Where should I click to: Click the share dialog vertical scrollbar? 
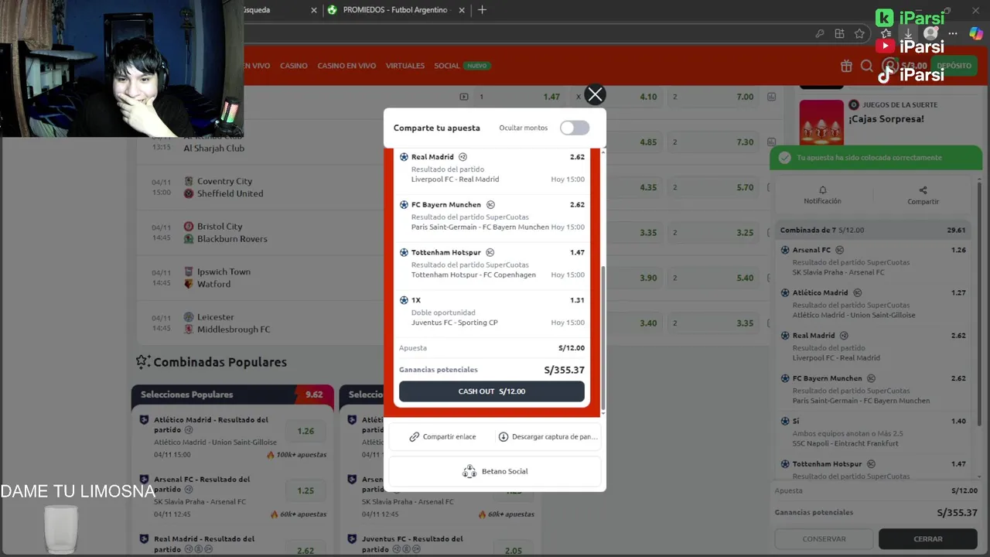click(603, 337)
